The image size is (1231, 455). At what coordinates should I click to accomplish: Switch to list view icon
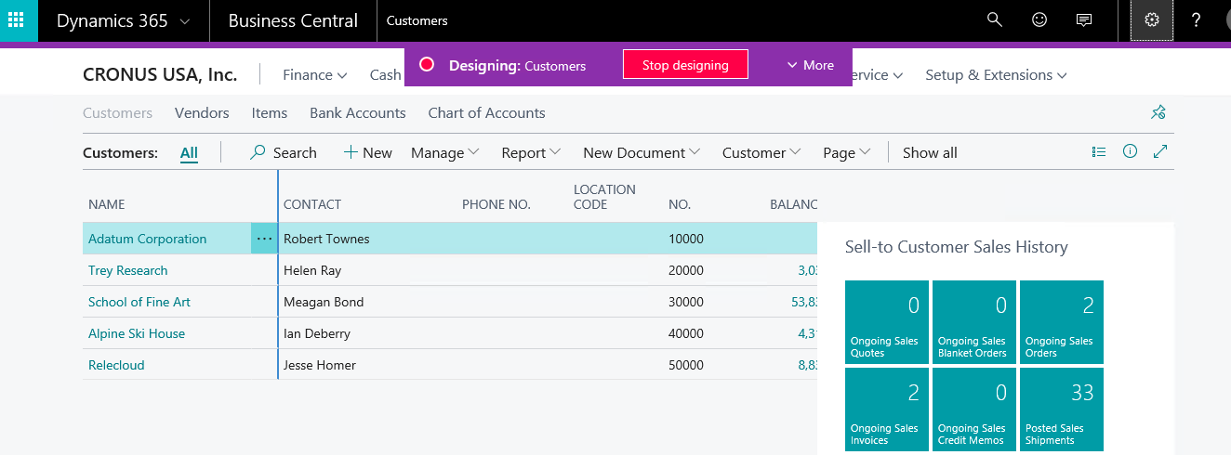1099,152
